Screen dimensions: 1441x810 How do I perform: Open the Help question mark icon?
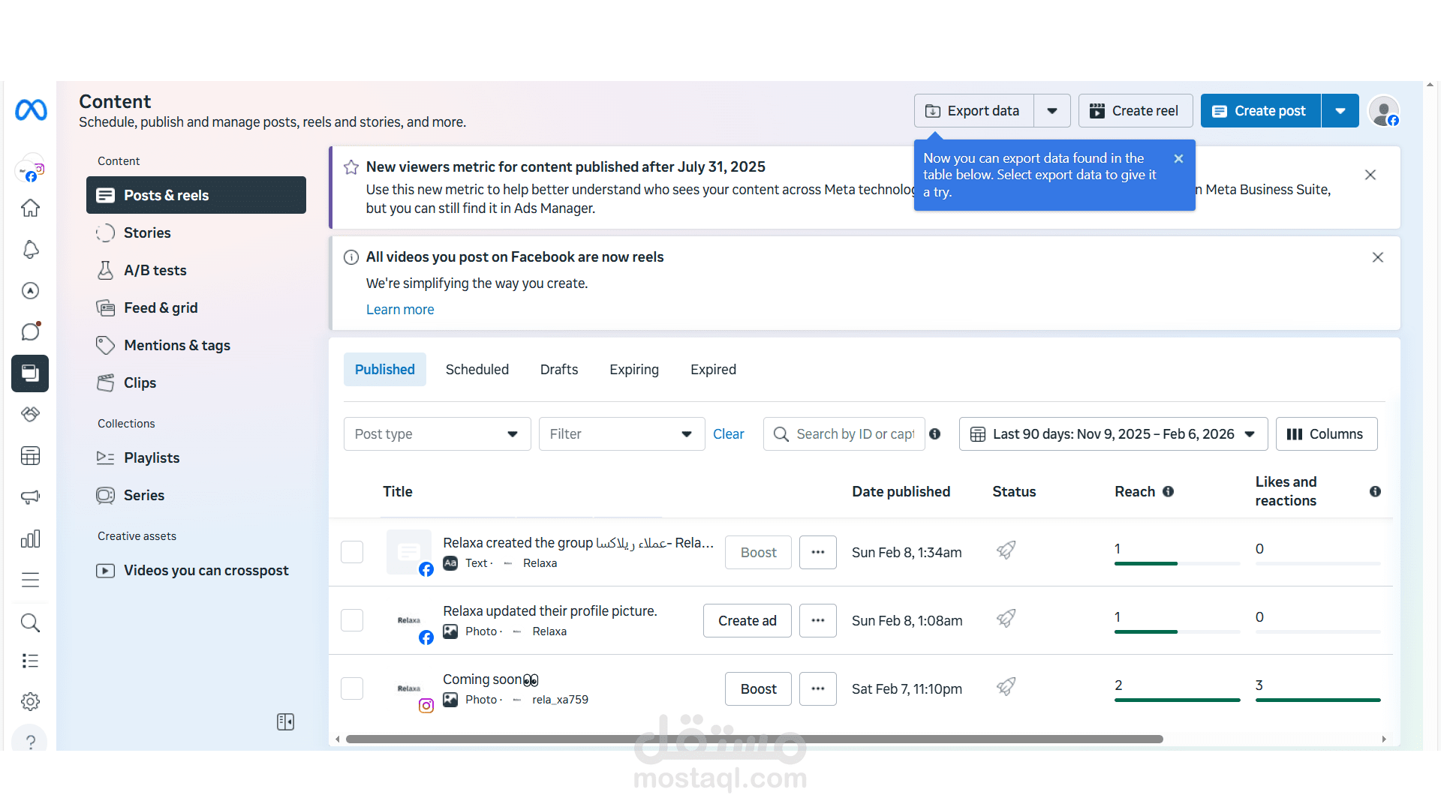[x=30, y=742]
